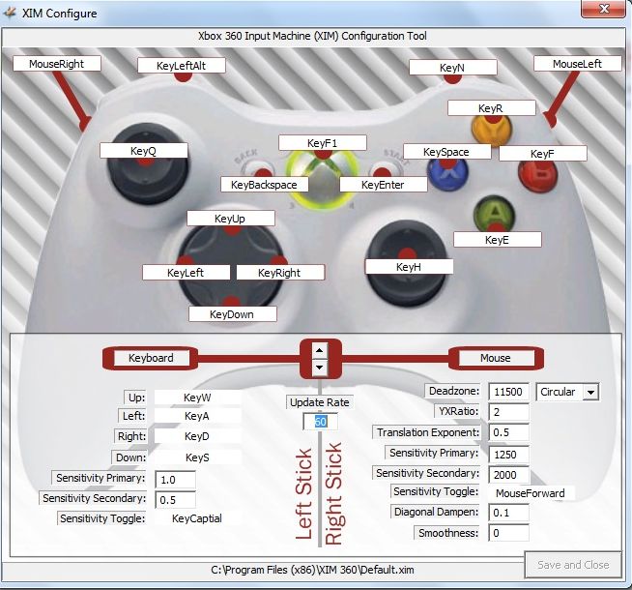Select the KeySpace mapping for X button
632x590 pixels.
447,152
